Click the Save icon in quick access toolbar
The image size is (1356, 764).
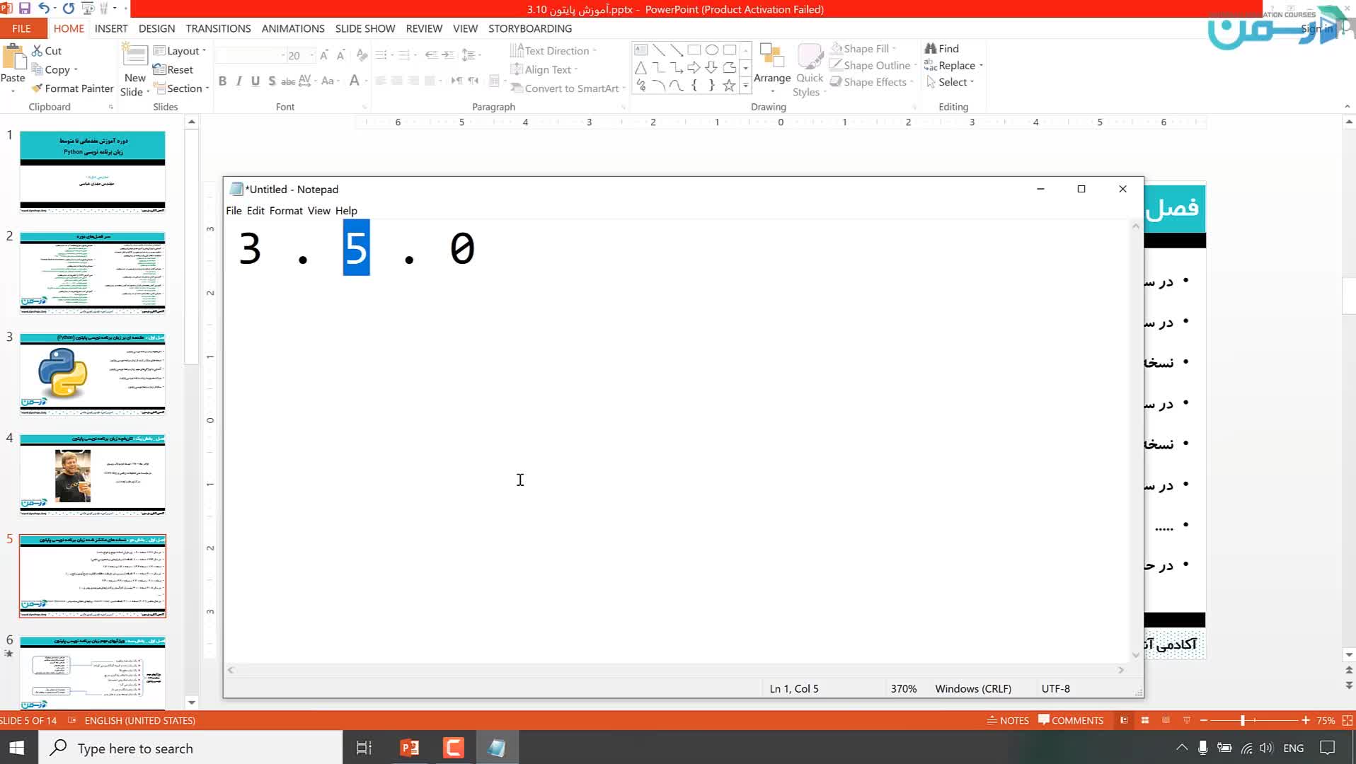pos(25,8)
